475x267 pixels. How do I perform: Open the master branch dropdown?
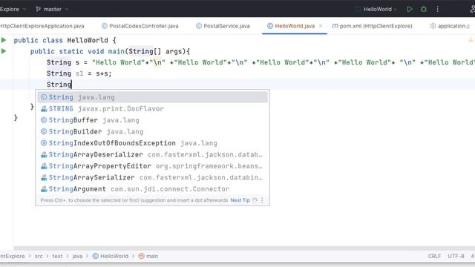[52, 9]
